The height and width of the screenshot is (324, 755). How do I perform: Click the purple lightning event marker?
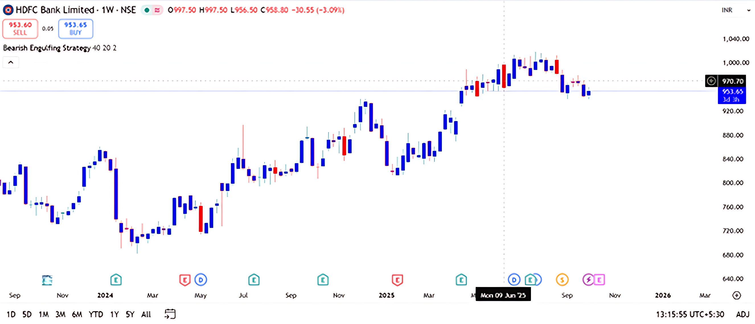pyautogui.click(x=588, y=280)
